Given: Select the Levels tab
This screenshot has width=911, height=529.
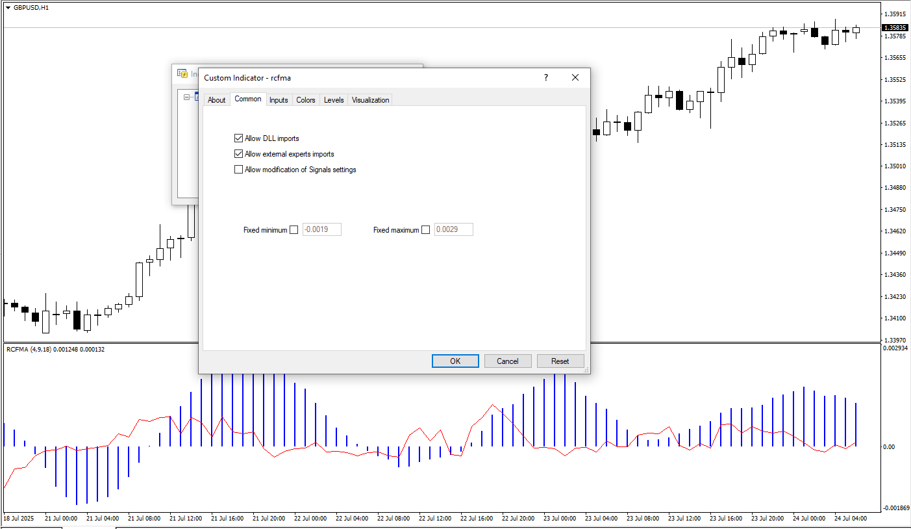Looking at the screenshot, I should point(334,100).
